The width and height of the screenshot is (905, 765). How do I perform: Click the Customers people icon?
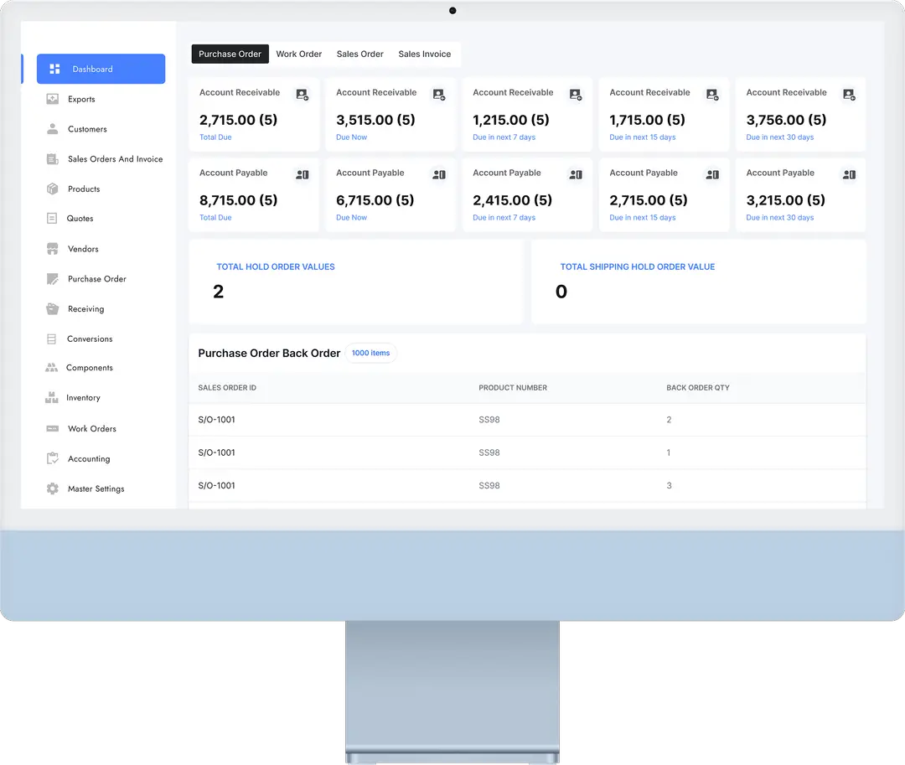[x=52, y=129]
